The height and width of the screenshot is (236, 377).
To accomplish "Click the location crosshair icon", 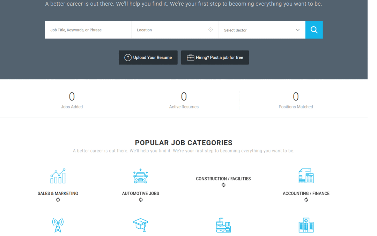I will tap(210, 30).
